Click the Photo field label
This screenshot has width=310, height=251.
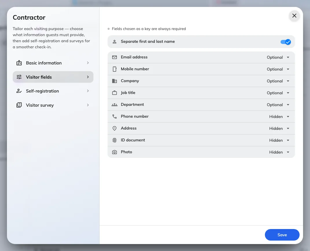click(127, 152)
